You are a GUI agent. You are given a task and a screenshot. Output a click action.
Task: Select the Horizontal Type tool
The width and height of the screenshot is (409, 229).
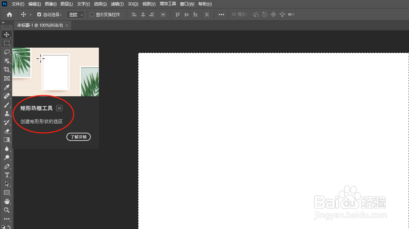tap(6, 175)
